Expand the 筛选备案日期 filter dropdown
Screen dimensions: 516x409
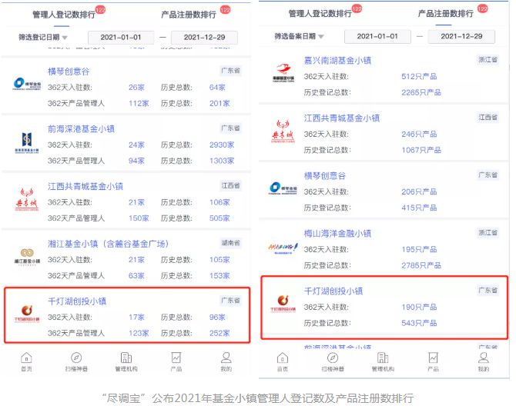point(299,36)
